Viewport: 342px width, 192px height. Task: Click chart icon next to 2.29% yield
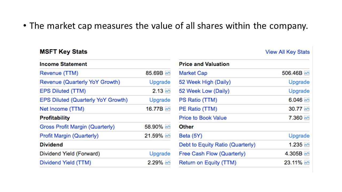[x=168, y=163]
